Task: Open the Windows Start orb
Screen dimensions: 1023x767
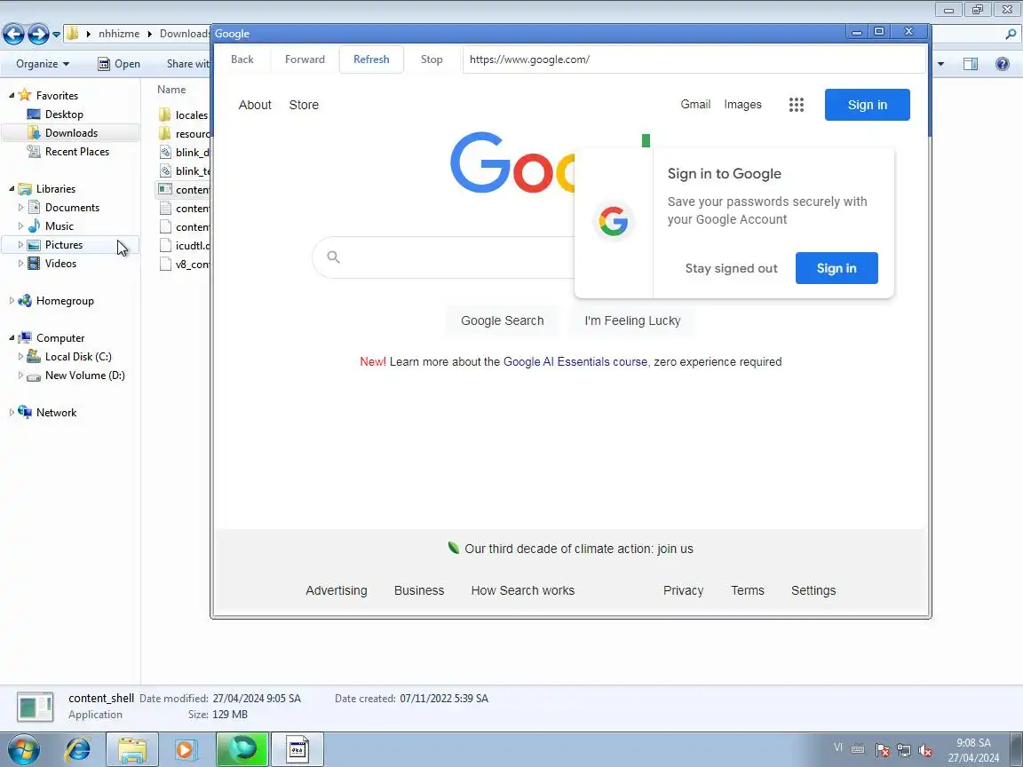Action: [x=23, y=749]
